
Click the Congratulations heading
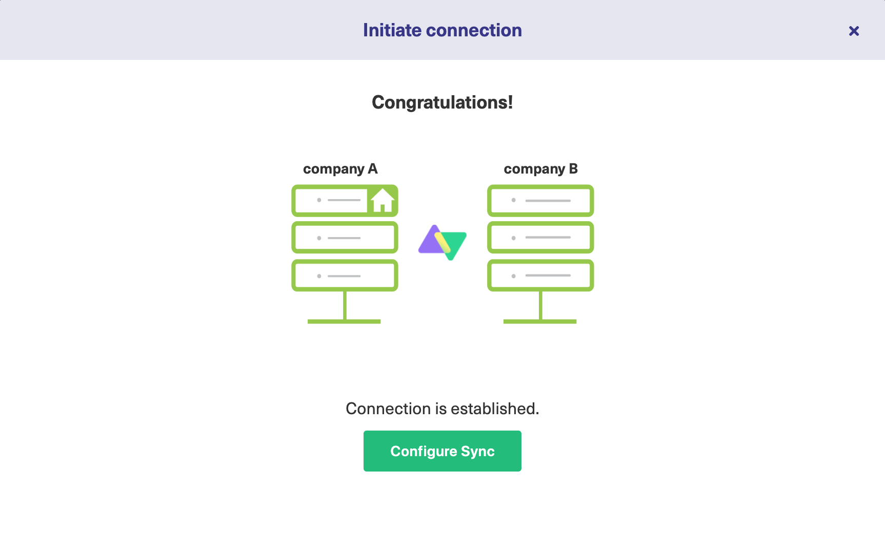coord(442,102)
